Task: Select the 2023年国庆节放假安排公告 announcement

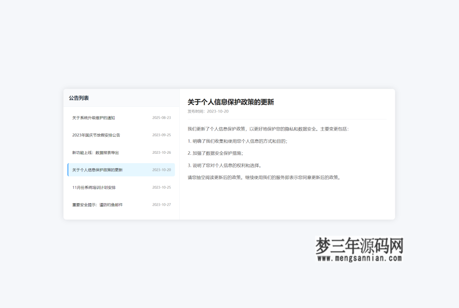Action: 96,135
